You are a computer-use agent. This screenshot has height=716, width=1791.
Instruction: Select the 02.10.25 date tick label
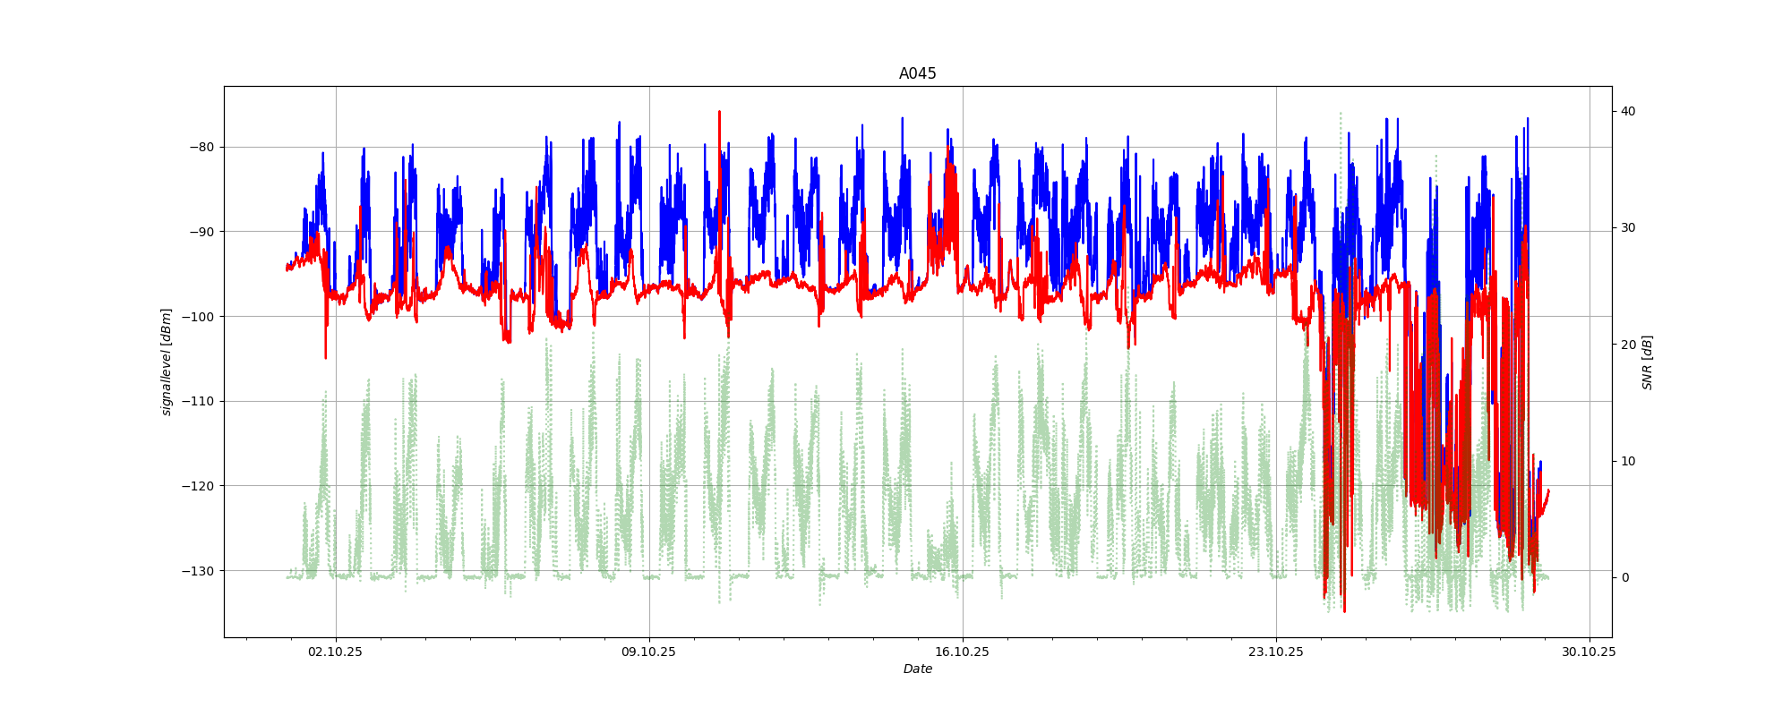(335, 652)
